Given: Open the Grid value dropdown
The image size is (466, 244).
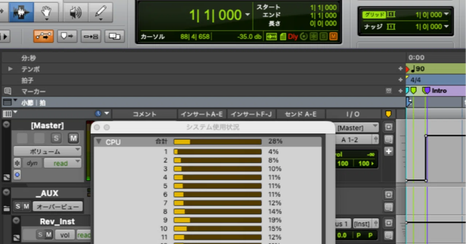Looking at the screenshot, I should coord(446,15).
